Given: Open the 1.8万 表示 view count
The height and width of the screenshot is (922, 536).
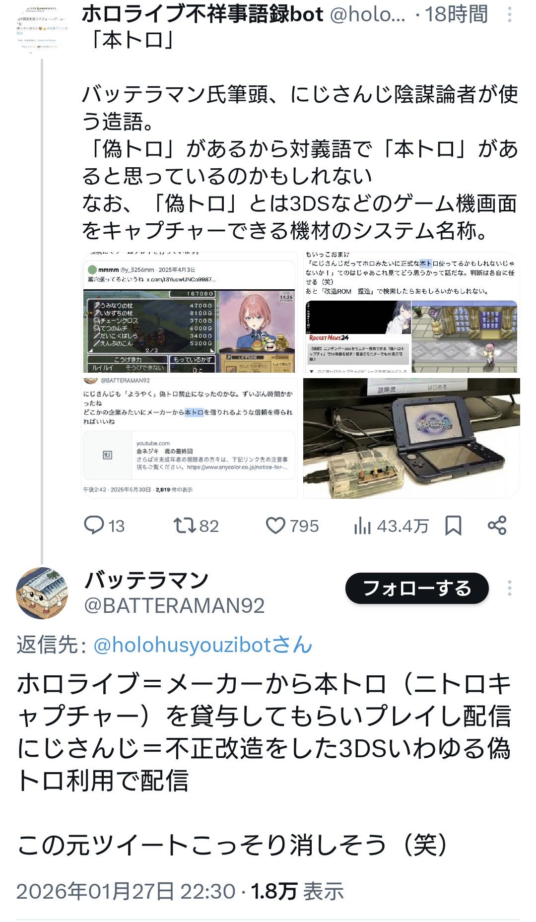Looking at the screenshot, I should [x=297, y=891].
